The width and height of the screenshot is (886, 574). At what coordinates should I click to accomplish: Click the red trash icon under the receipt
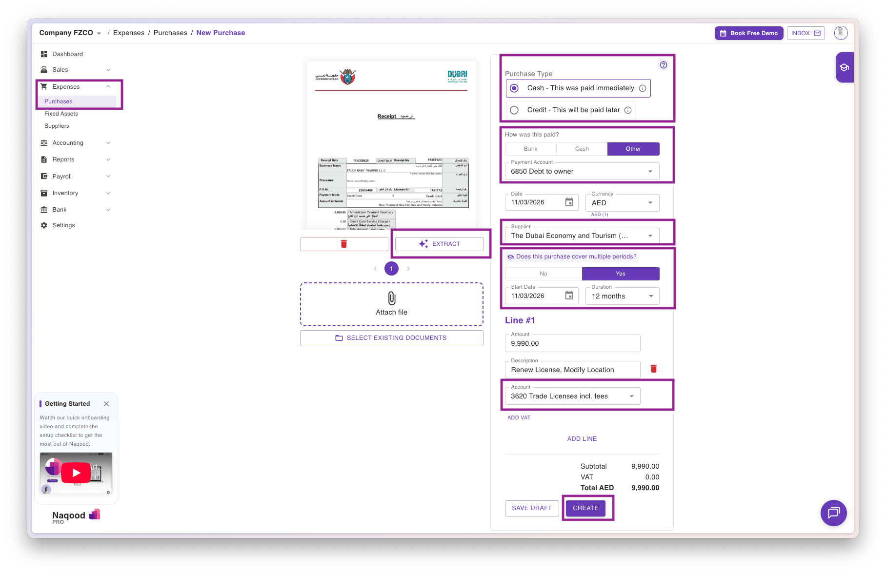pyautogui.click(x=344, y=244)
